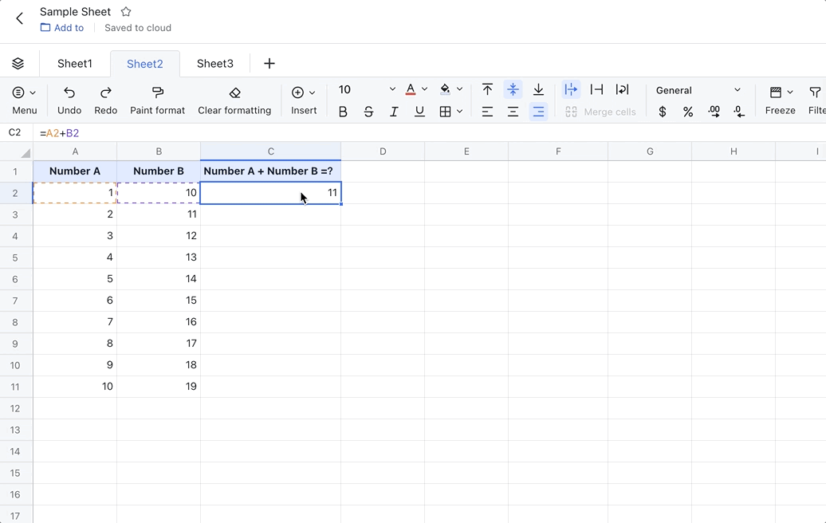Open the General number format dropdown

click(x=696, y=90)
